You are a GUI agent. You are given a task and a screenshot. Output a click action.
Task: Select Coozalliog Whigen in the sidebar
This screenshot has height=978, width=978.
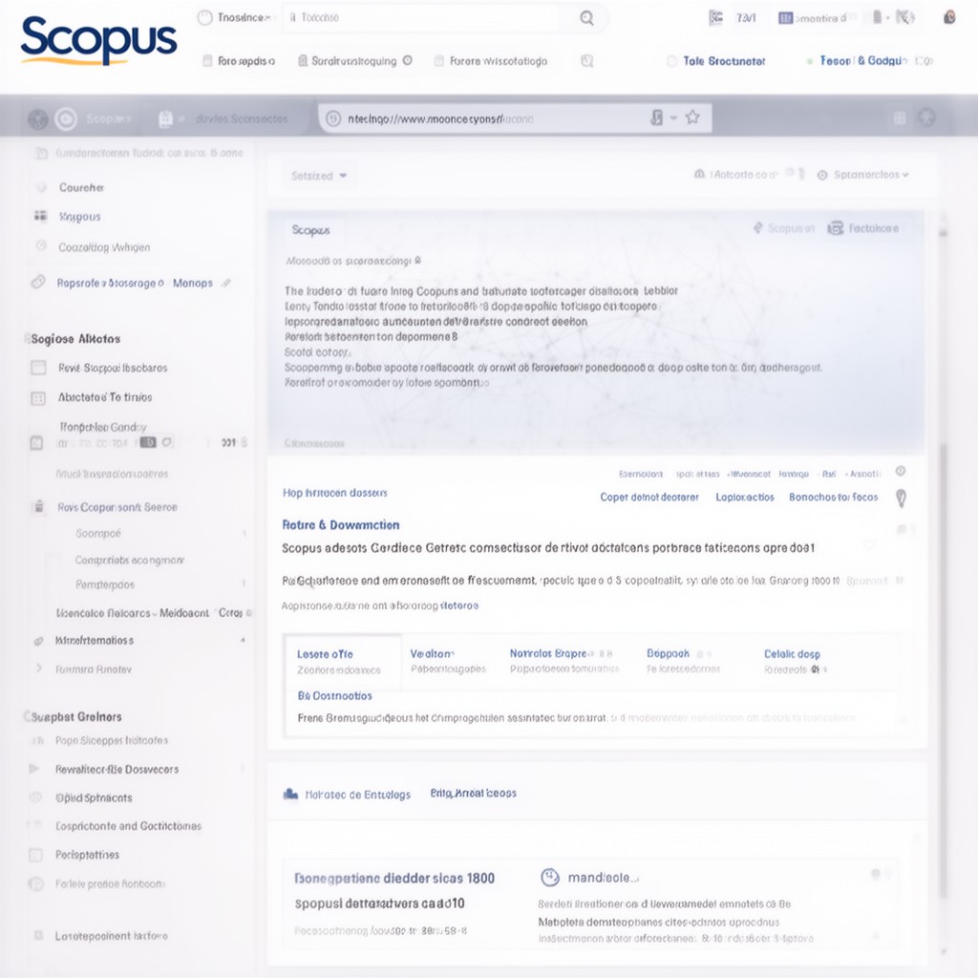[x=104, y=247]
